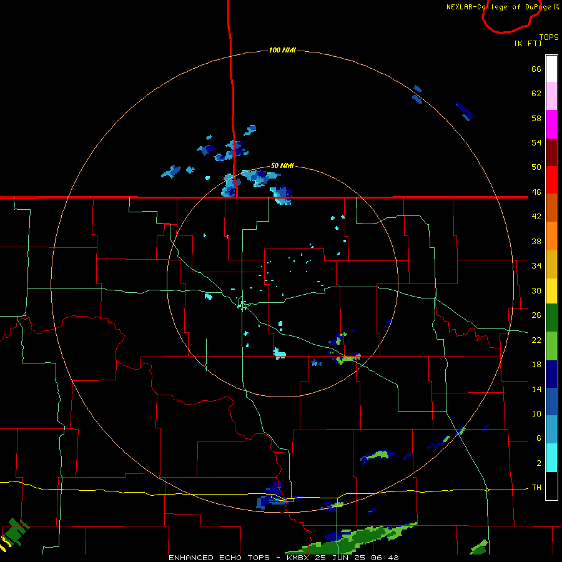Click the "NEXLAB-College of DuPage" credit text
The image size is (562, 562).
(498, 7)
